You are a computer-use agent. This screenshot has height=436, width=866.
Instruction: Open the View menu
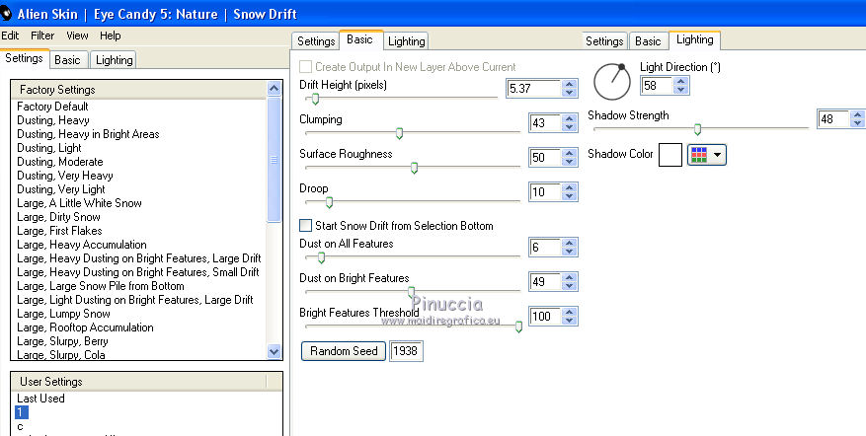coord(77,36)
